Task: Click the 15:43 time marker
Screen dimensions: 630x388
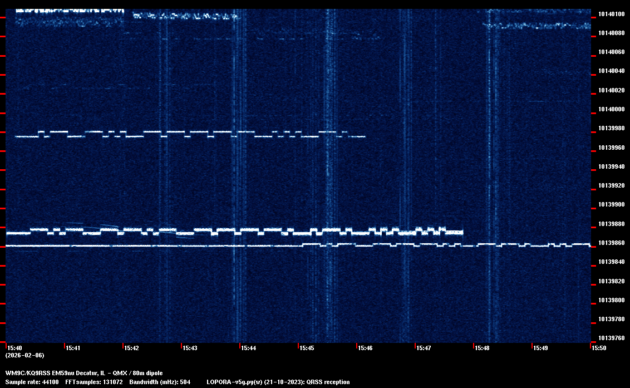Action: 190,348
